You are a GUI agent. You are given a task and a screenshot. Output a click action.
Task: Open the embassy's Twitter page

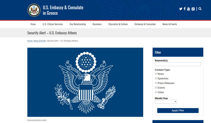[x=181, y=9]
